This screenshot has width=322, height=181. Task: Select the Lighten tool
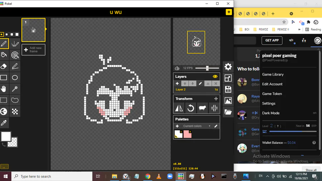pyautogui.click(x=4, y=112)
